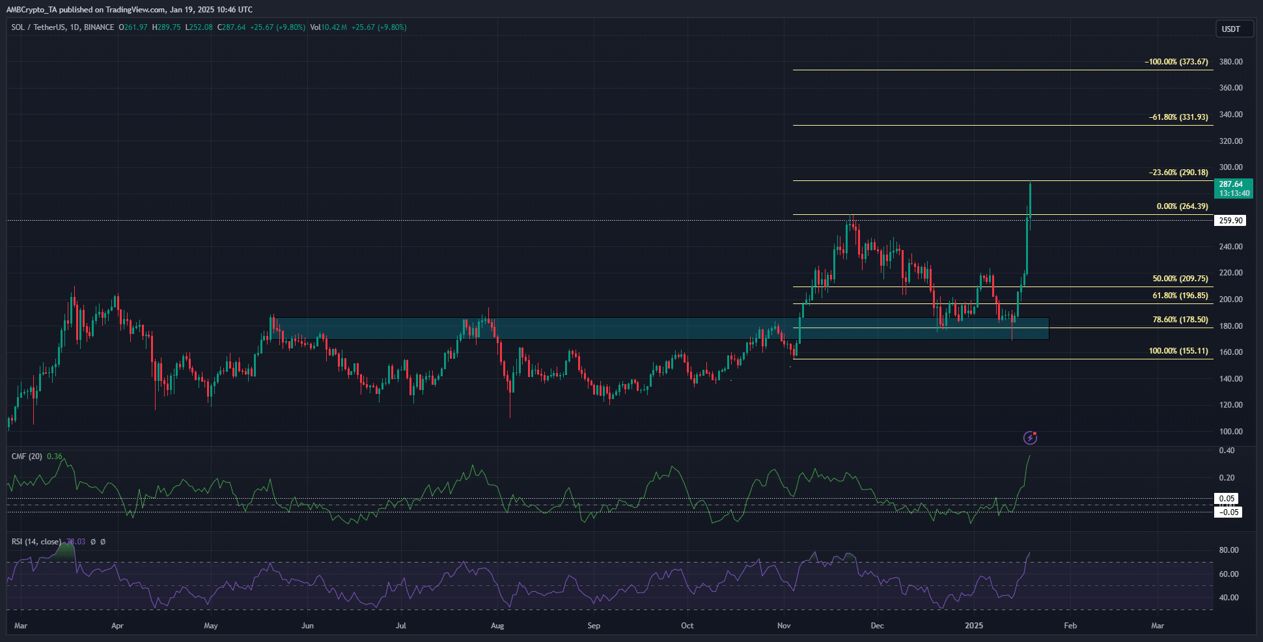Click the May label on time axis
The width and height of the screenshot is (1263, 642).
(211, 626)
